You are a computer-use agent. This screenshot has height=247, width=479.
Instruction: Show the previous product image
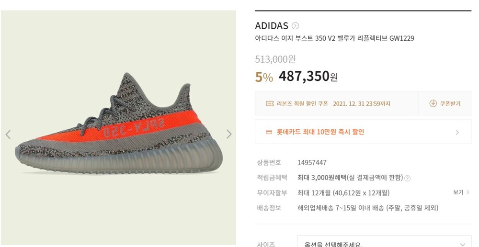(x=8, y=135)
